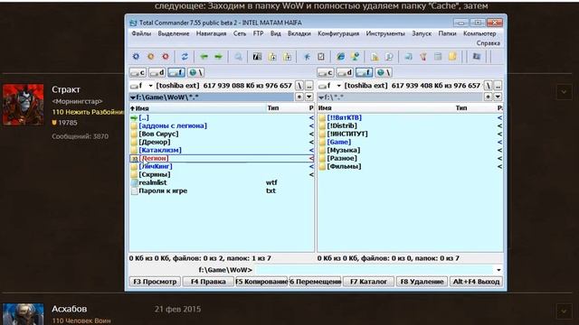Click the red gear toolbar icon
Viewport: 579px width, 325px height.
tap(166, 56)
